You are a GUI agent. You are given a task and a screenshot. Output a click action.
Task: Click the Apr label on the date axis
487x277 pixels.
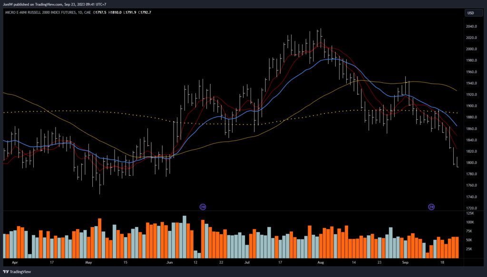tap(14, 262)
